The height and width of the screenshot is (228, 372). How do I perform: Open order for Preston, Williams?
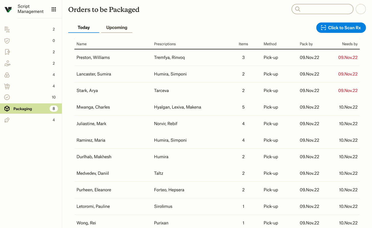pos(217,58)
